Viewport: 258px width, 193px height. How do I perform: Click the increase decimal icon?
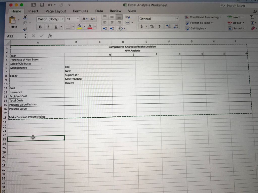(168, 26)
